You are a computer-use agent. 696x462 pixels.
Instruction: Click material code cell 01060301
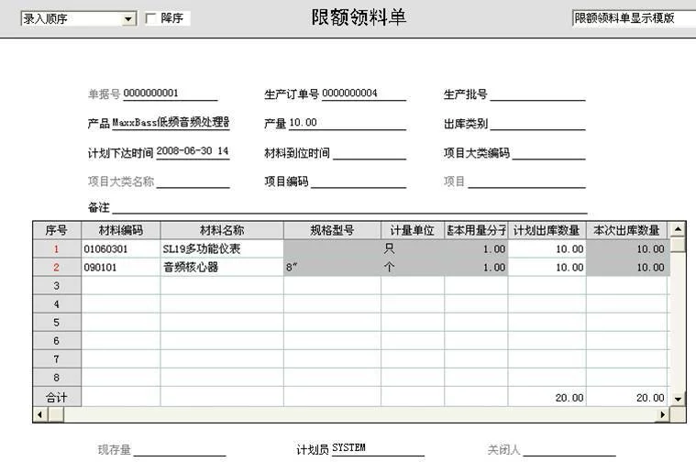[121, 249]
